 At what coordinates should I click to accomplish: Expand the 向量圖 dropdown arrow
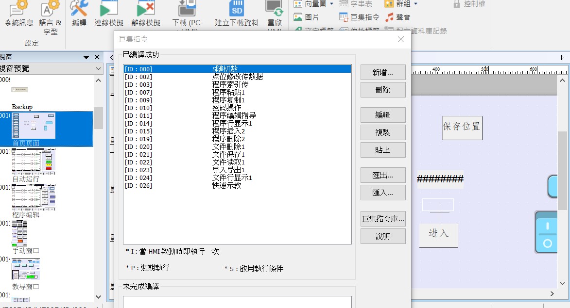pos(331,4)
